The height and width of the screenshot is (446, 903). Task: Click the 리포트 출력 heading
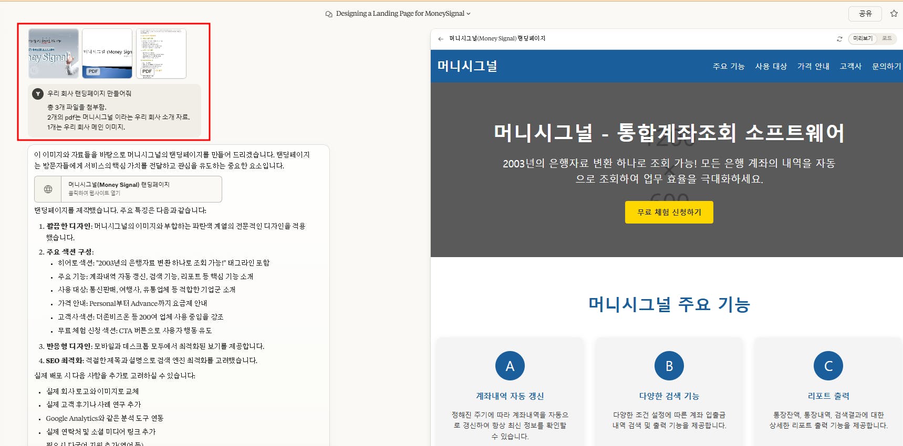pos(828,396)
